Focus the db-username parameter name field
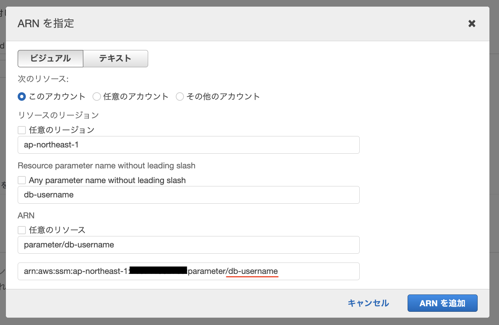499x325 pixels. [x=189, y=195]
